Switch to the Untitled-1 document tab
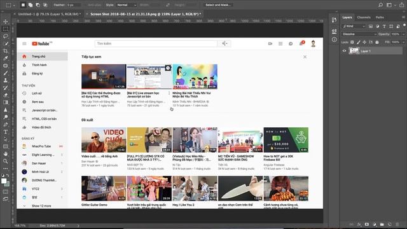407x229 pixels. [50, 14]
